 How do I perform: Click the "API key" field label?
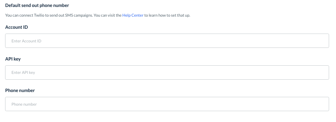13,59
